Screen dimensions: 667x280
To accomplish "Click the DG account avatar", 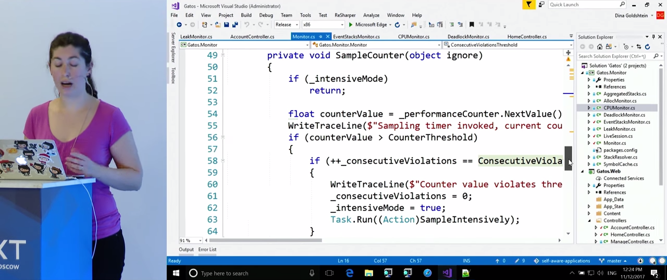I will tap(660, 16).
